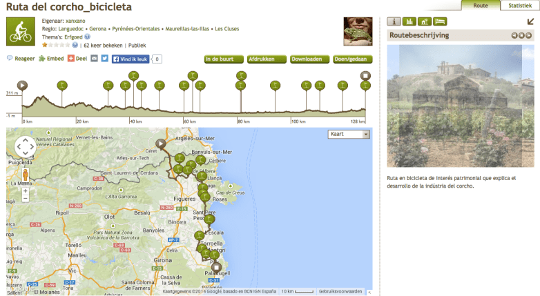
Task: Click waypoint marker near 95 km on profile
Action: [x=275, y=86]
